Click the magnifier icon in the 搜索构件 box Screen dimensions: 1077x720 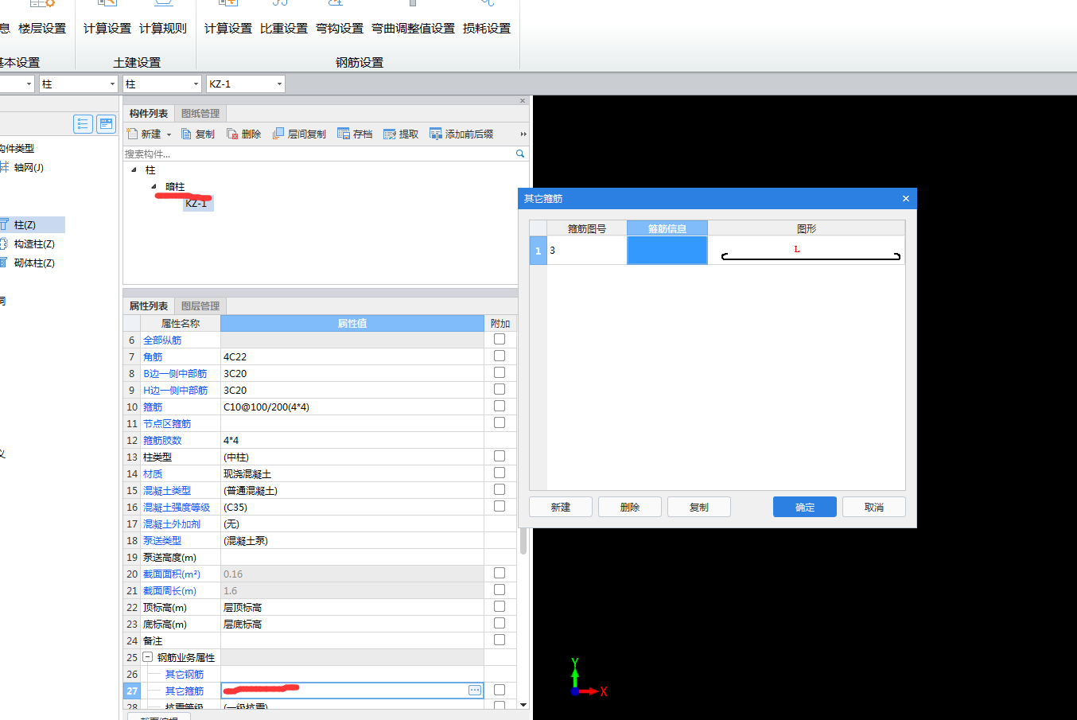coord(520,154)
